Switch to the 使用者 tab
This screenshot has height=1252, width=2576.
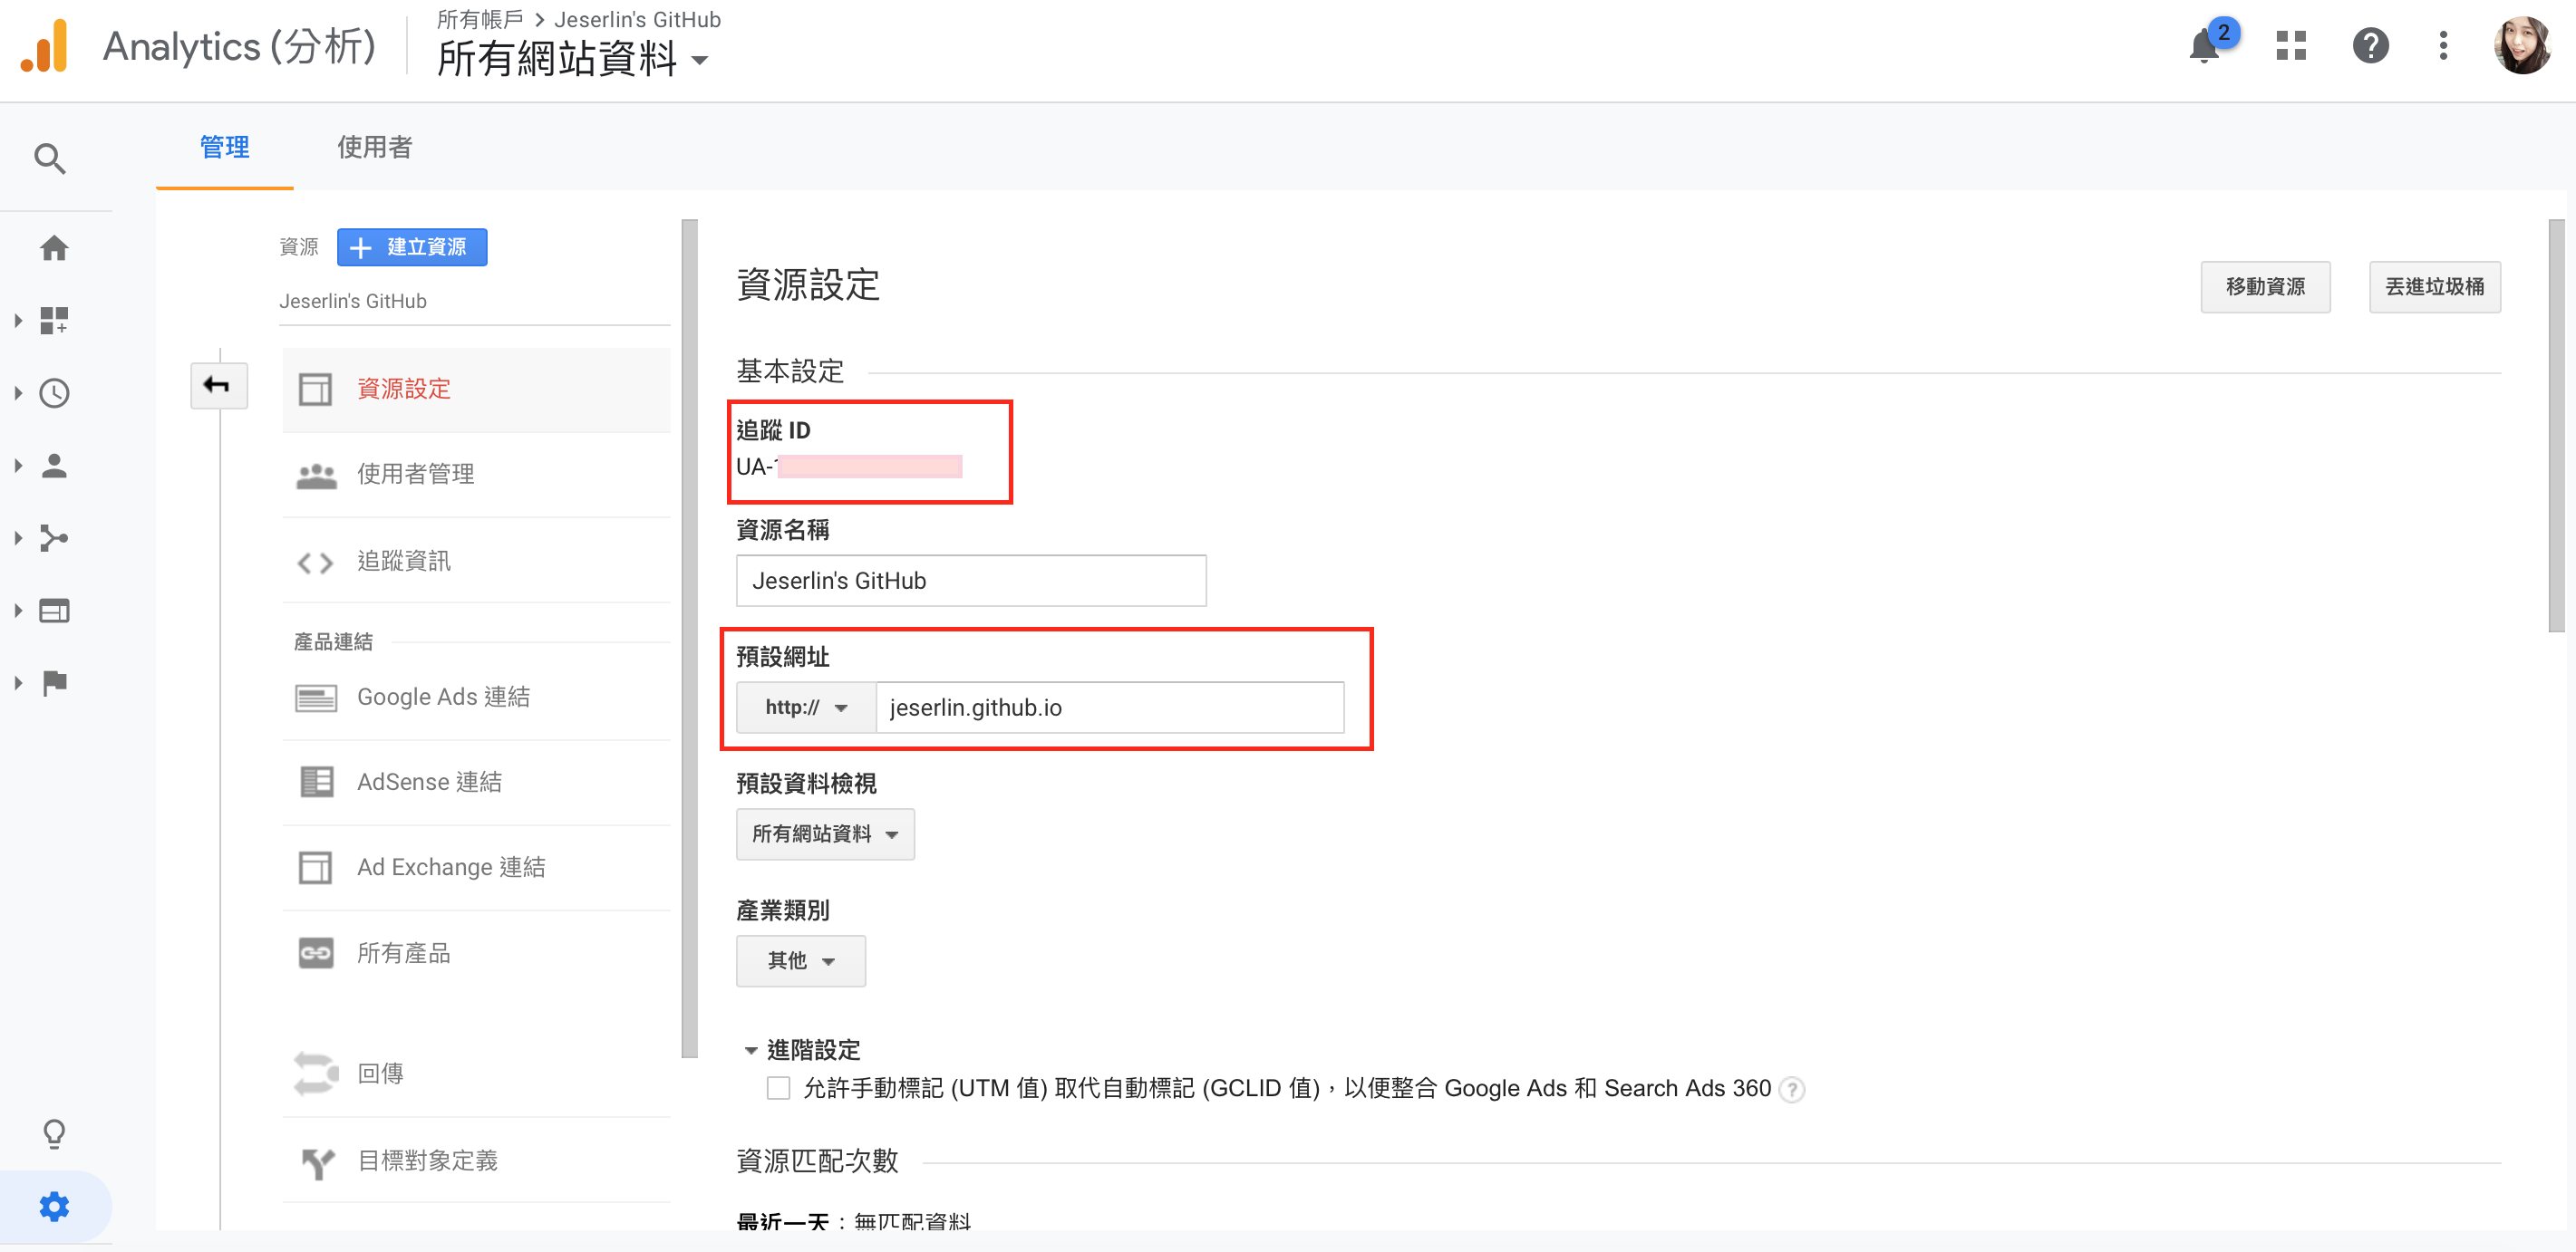[375, 148]
